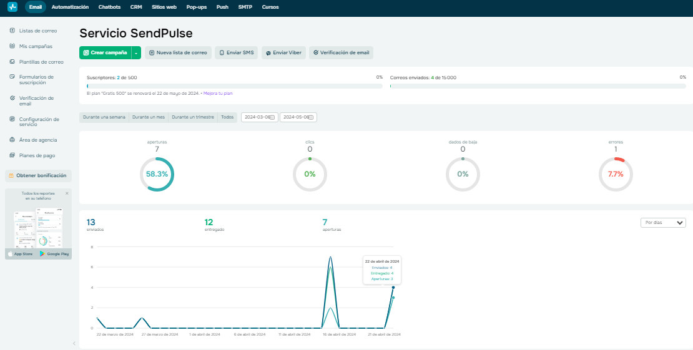The height and width of the screenshot is (350, 693).
Task: Close the mobile reports promo banner
Action: click(67, 193)
